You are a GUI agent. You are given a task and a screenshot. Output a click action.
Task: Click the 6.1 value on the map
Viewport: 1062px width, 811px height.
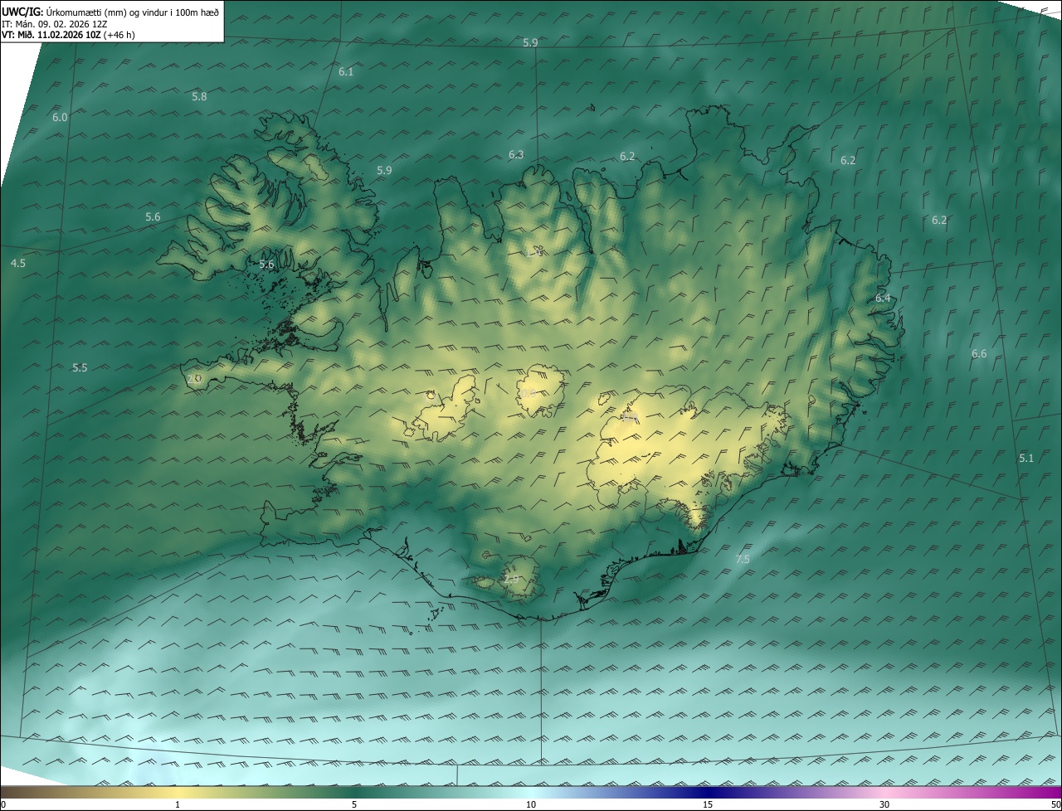pos(346,72)
